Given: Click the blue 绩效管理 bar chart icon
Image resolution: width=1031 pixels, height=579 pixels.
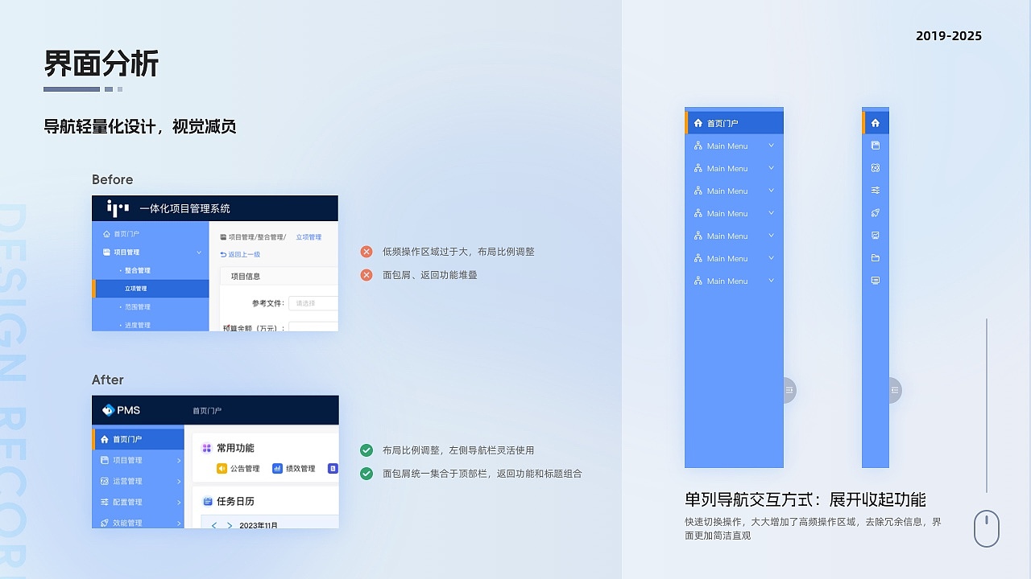Looking at the screenshot, I should coord(277,468).
